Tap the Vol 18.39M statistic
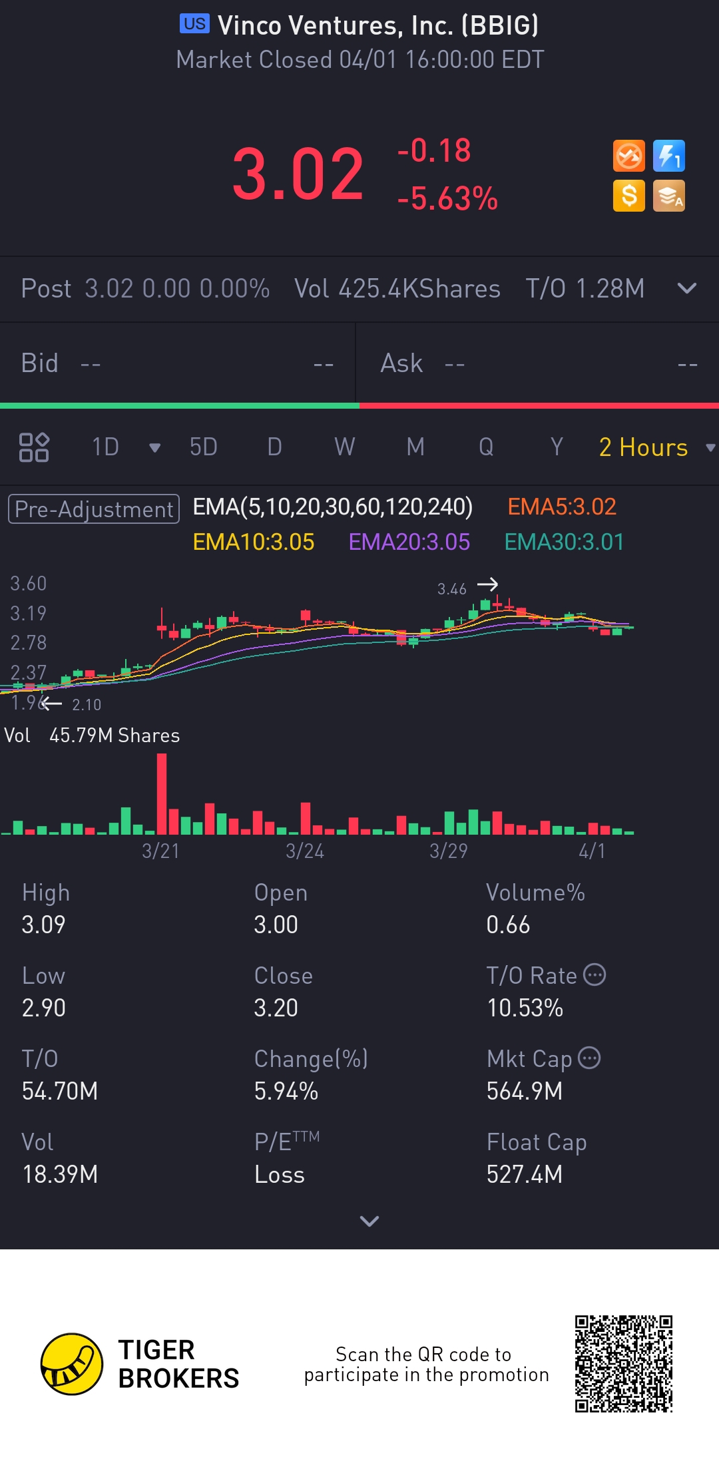 coord(60,1159)
